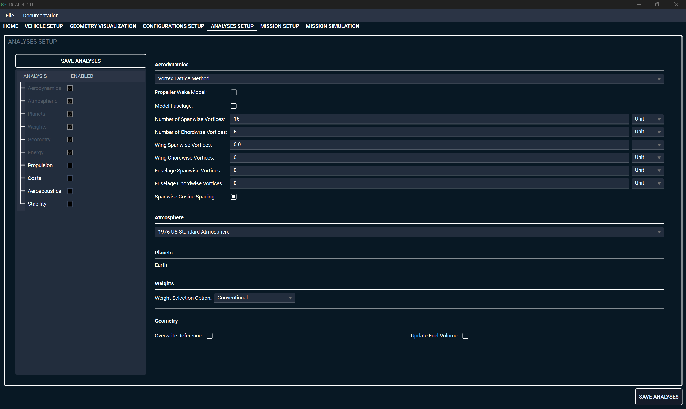Open the Documentation menu

point(40,16)
